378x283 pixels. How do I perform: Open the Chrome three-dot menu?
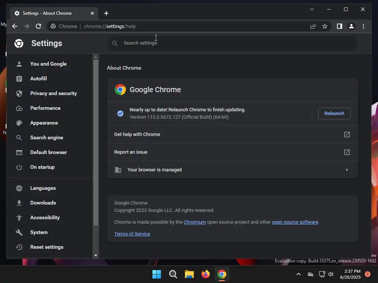[x=363, y=26]
